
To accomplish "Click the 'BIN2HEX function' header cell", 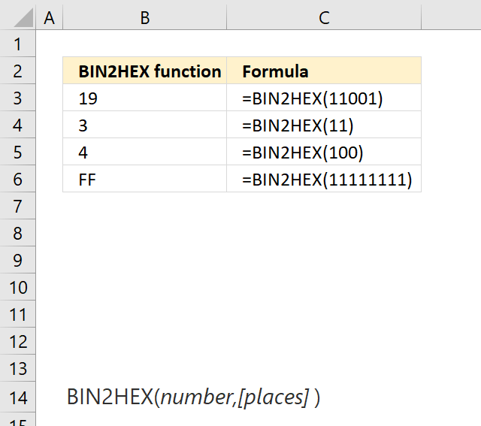I will [145, 71].
